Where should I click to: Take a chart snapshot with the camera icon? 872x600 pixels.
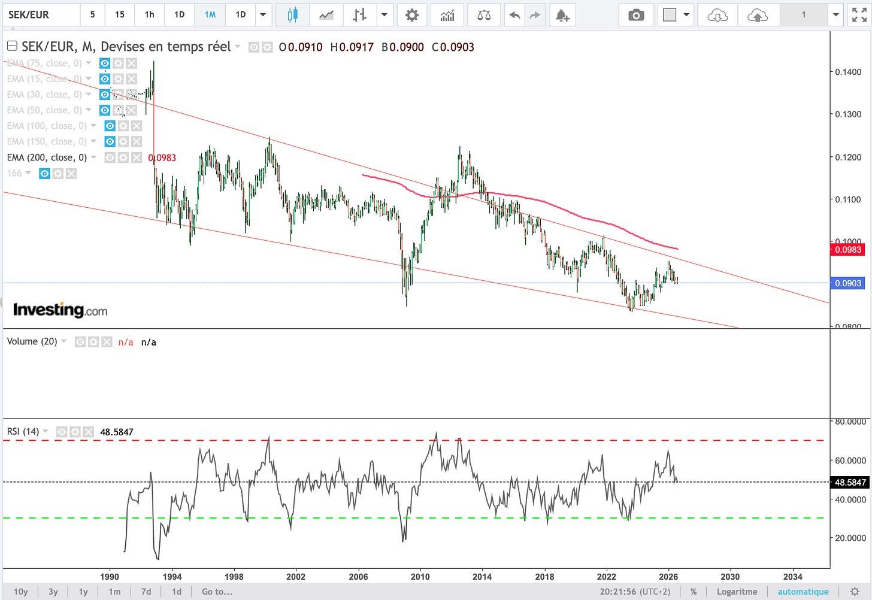[x=636, y=15]
